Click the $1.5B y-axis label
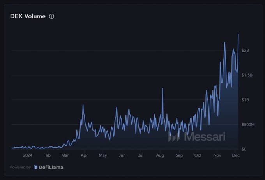This screenshot has width=265, height=180. [x=247, y=75]
